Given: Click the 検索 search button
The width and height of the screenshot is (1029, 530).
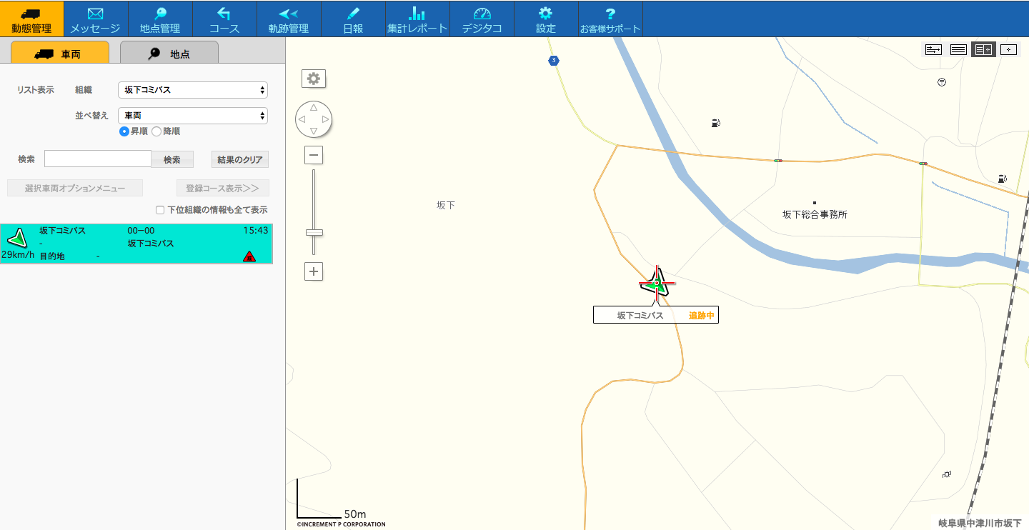Looking at the screenshot, I should 172,159.
